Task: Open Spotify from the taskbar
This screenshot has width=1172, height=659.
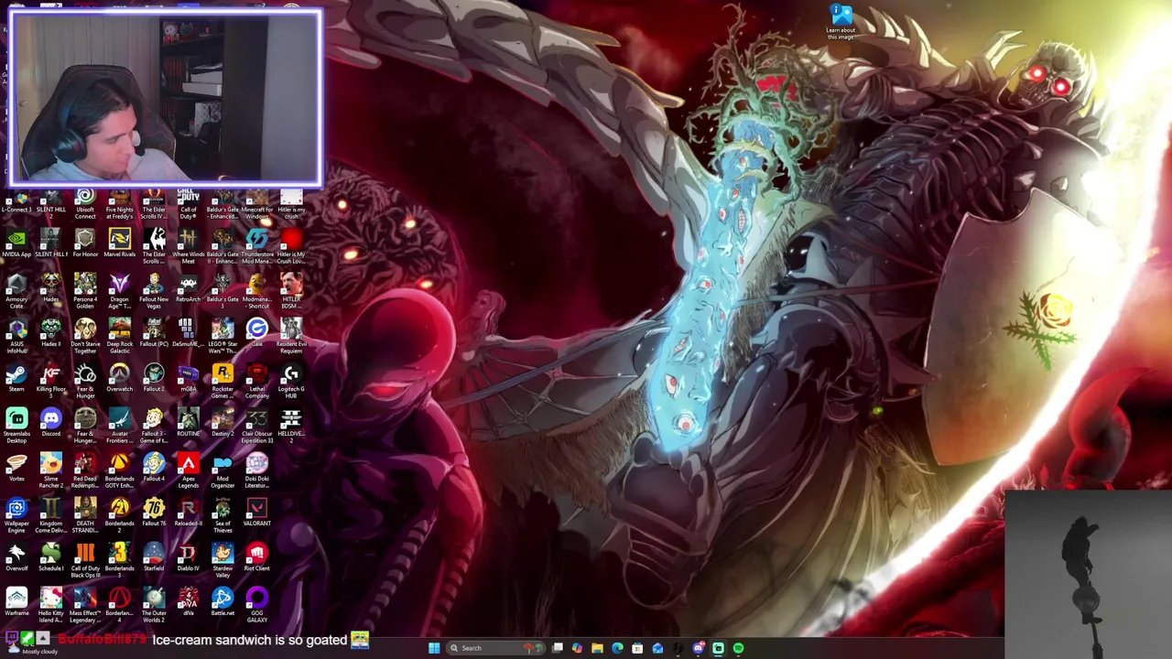Action: (738, 648)
